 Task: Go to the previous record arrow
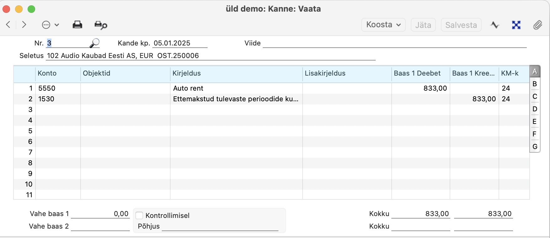[x=8, y=25]
